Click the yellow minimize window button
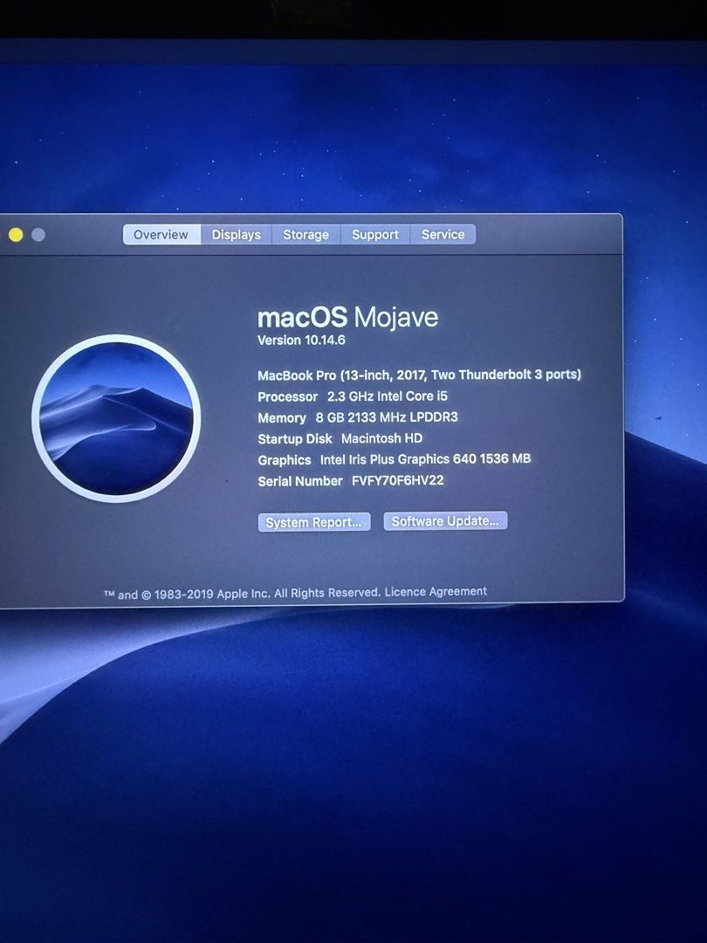This screenshot has height=943, width=707. (16, 235)
